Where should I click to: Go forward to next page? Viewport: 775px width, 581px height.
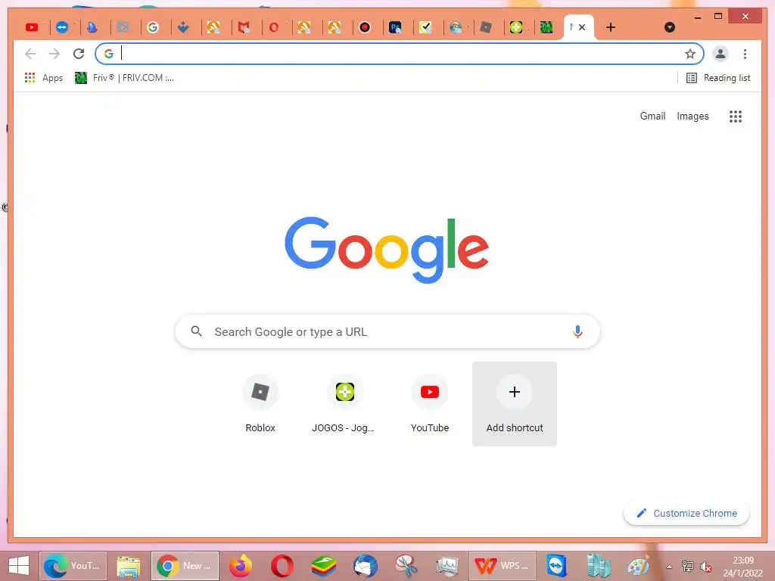[x=54, y=54]
